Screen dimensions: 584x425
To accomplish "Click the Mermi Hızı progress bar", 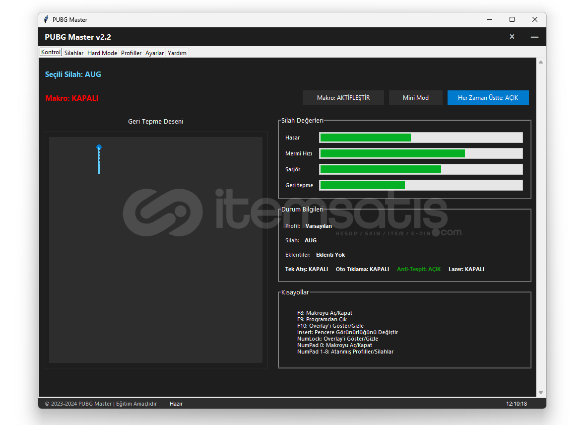I will coord(421,153).
